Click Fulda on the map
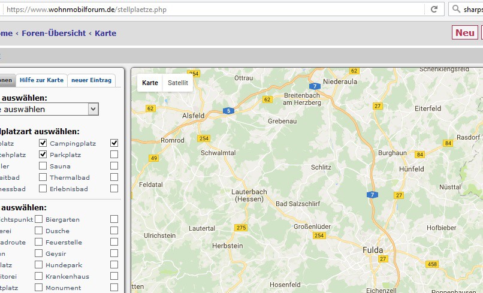 373,250
